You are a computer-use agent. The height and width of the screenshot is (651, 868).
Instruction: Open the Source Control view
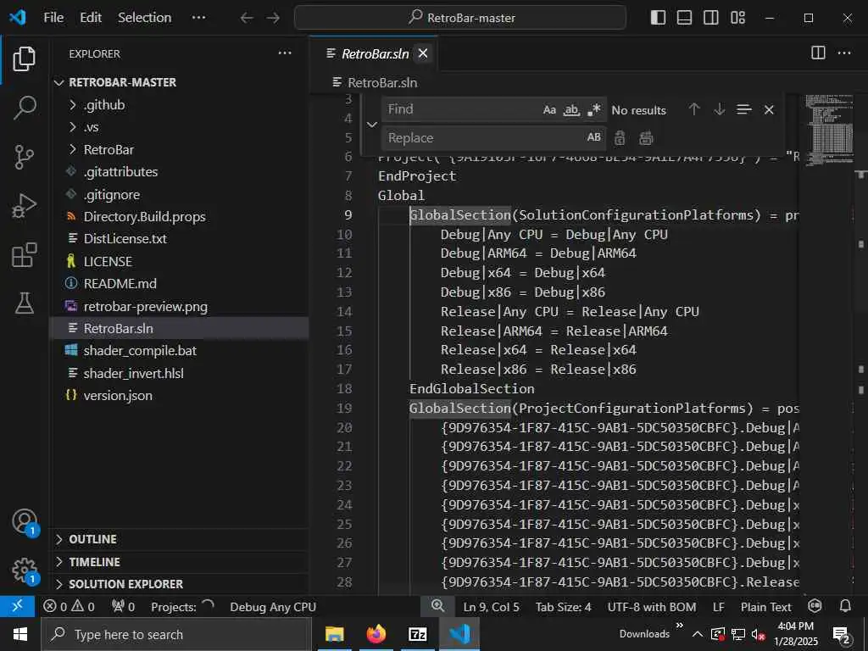[x=24, y=157]
